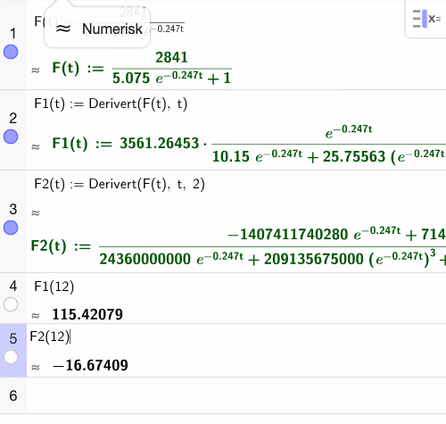Edit the F1(t) := Derivert(F(t), t) input
Viewport: 446px width, 424px height.
pyautogui.click(x=111, y=104)
